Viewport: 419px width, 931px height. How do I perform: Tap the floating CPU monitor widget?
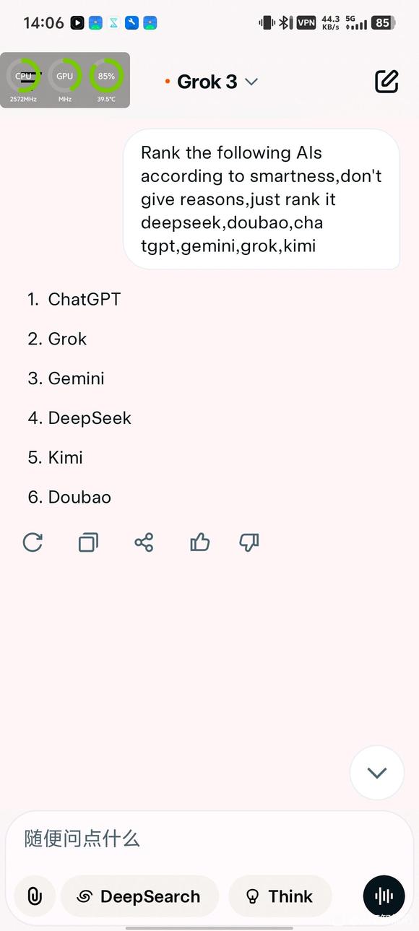click(65, 80)
